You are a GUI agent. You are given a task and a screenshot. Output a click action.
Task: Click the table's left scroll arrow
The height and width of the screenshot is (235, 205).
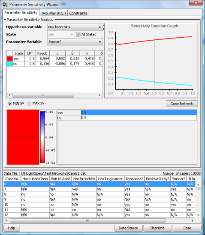(9, 95)
